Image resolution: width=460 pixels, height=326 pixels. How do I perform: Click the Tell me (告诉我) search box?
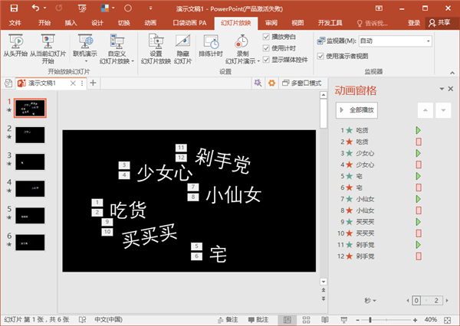(x=373, y=23)
